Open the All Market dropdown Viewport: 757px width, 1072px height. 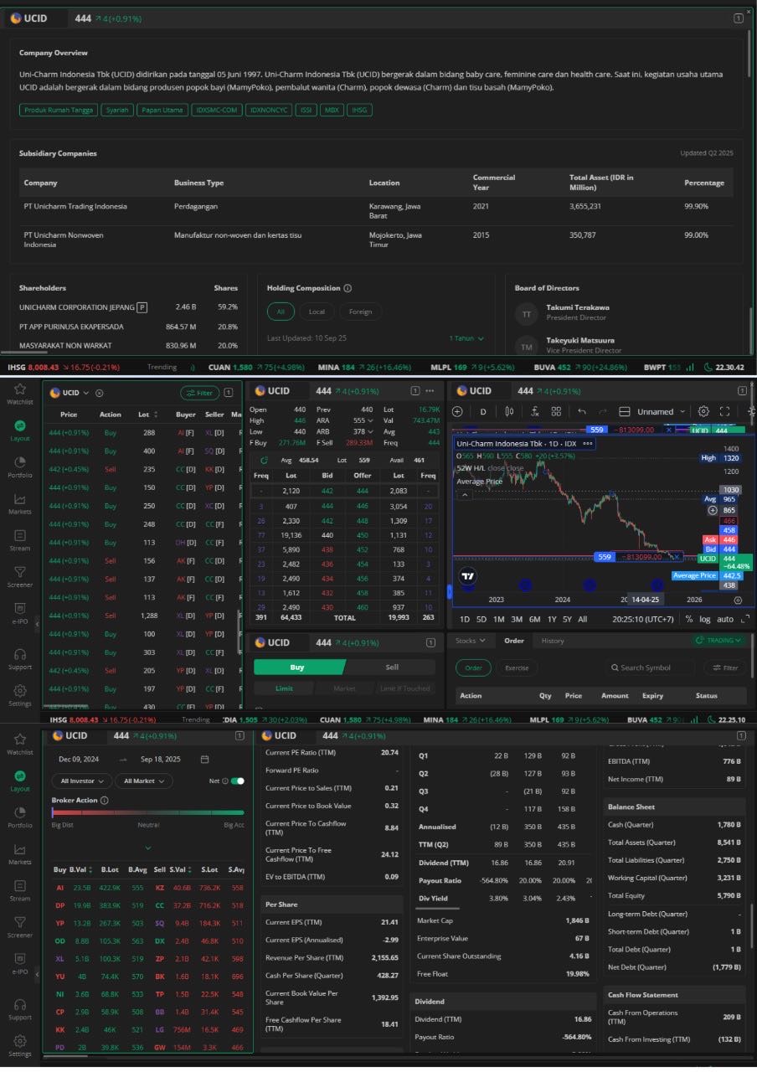point(144,781)
